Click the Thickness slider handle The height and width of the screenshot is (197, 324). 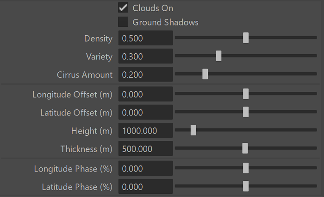click(x=245, y=148)
